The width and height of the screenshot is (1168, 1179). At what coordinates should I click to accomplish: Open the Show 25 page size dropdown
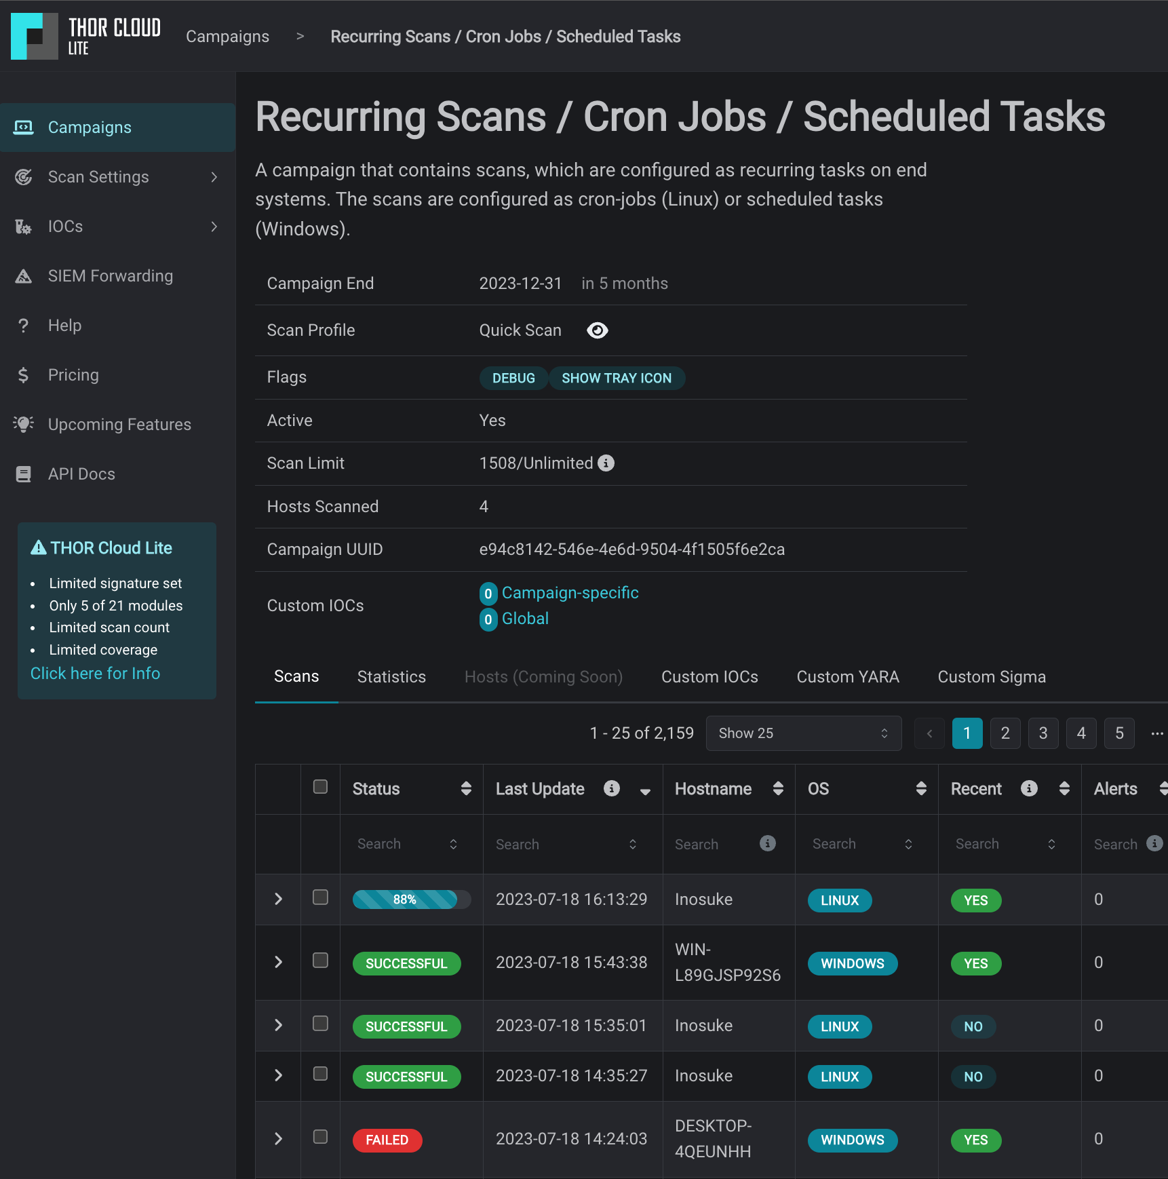tap(803, 733)
